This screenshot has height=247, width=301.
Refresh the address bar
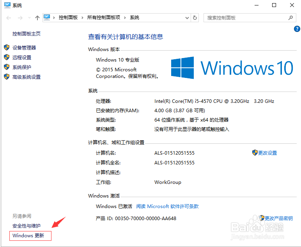point(195,18)
